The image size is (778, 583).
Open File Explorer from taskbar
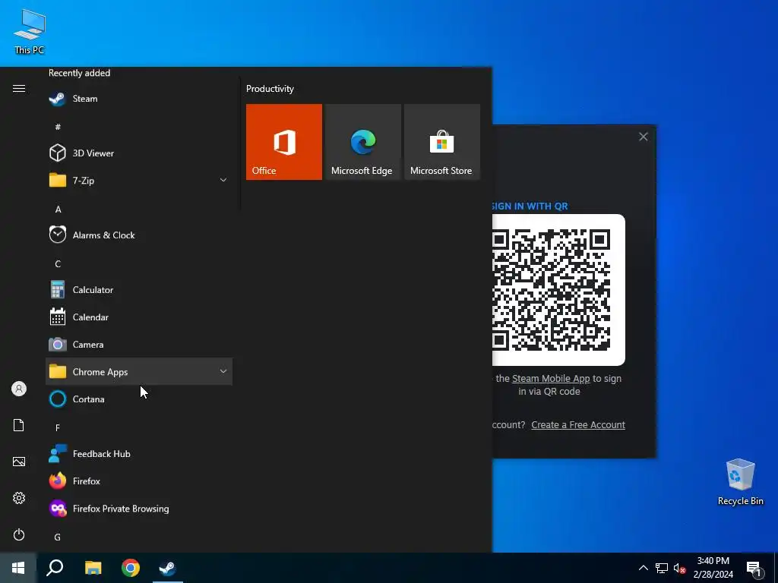coord(93,568)
